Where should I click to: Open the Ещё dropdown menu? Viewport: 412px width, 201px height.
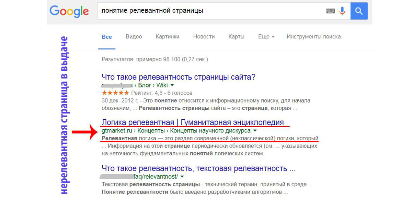tap(266, 37)
